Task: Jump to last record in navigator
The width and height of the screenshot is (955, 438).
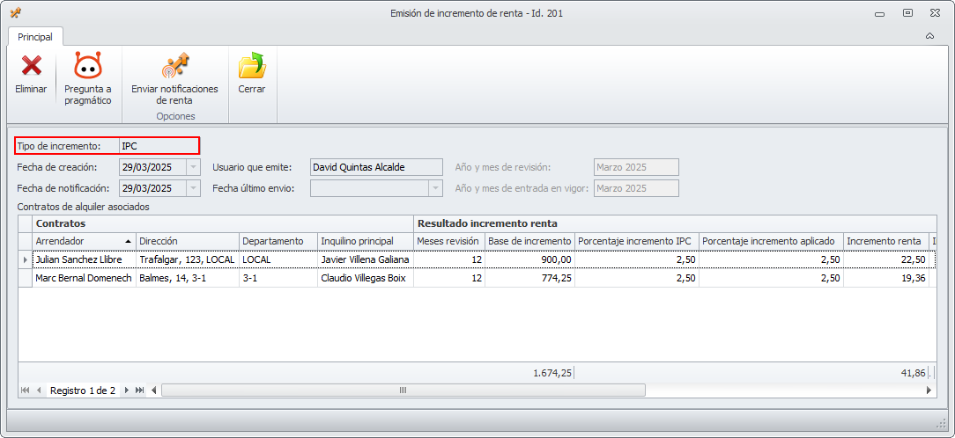Action: tap(140, 391)
